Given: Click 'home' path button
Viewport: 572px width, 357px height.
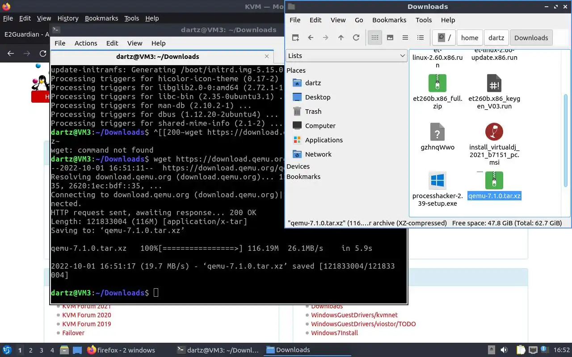Looking at the screenshot, I should click(470, 38).
